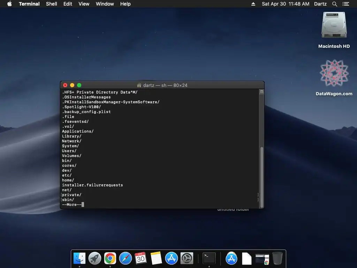Click the 'installer.failurerequests' entry
The width and height of the screenshot is (357, 268).
[x=92, y=185]
